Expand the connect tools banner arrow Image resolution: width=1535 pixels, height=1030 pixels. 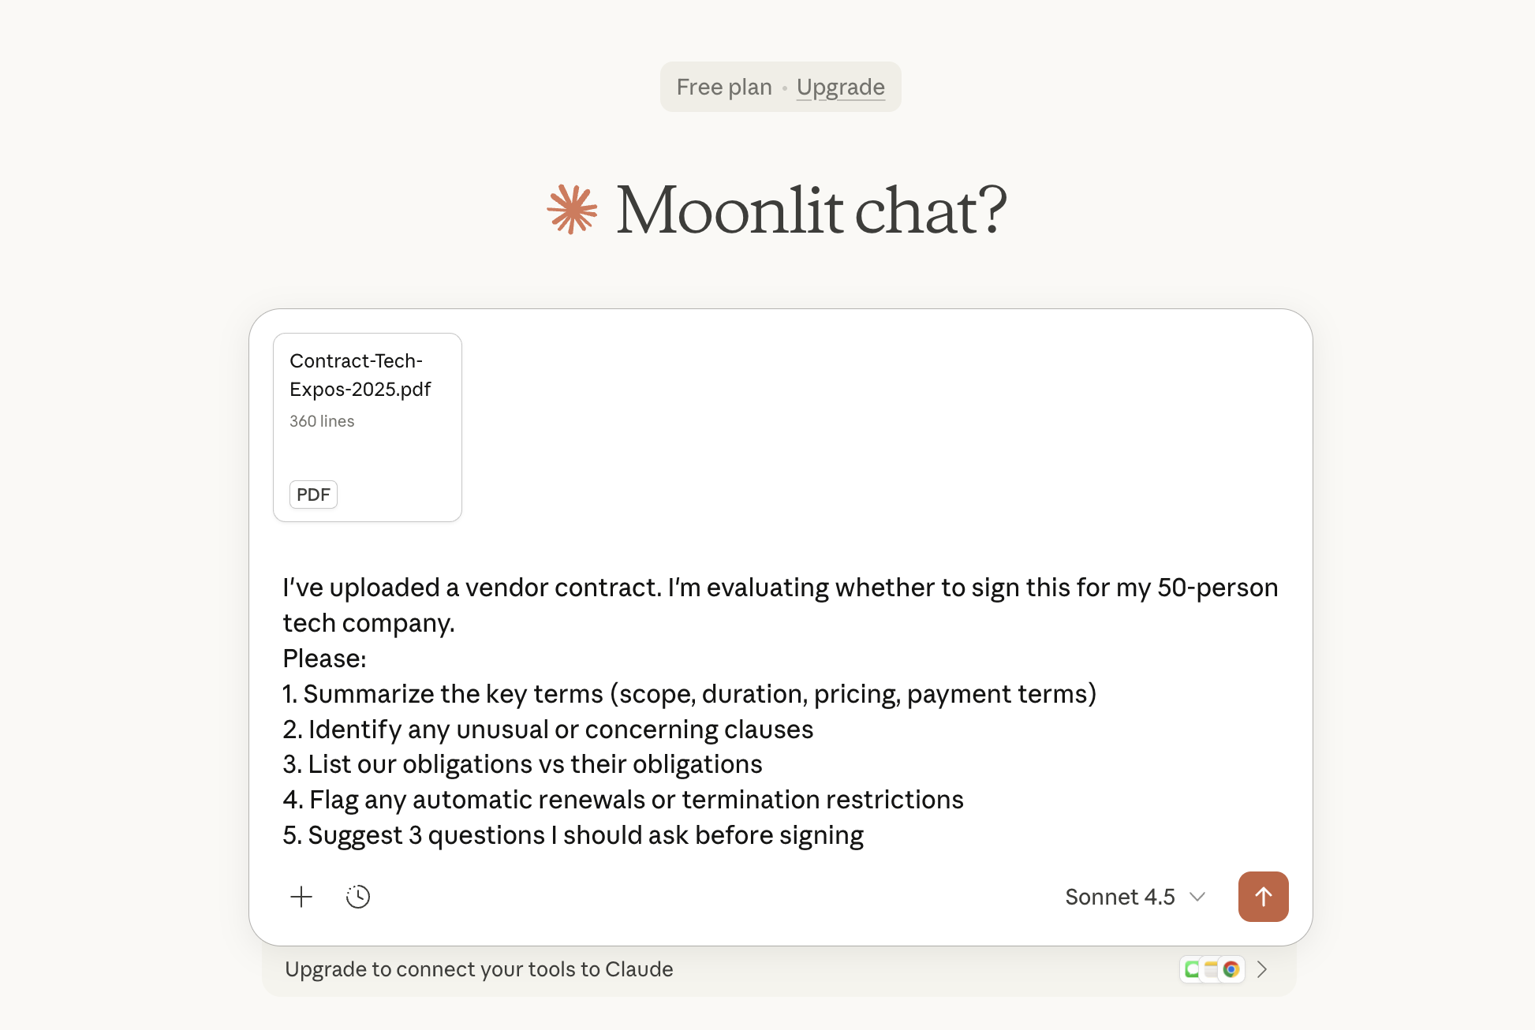tap(1262, 969)
